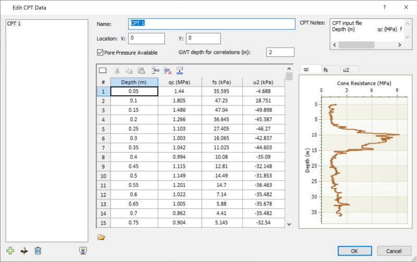Click fs cell 35.595
417x262 pixels.
pos(222,91)
